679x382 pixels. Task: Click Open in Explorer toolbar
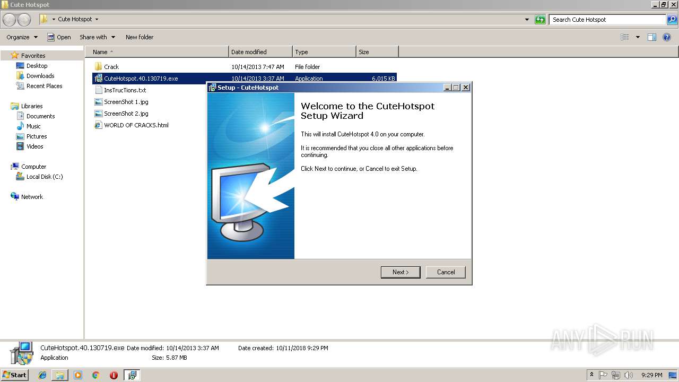click(59, 37)
